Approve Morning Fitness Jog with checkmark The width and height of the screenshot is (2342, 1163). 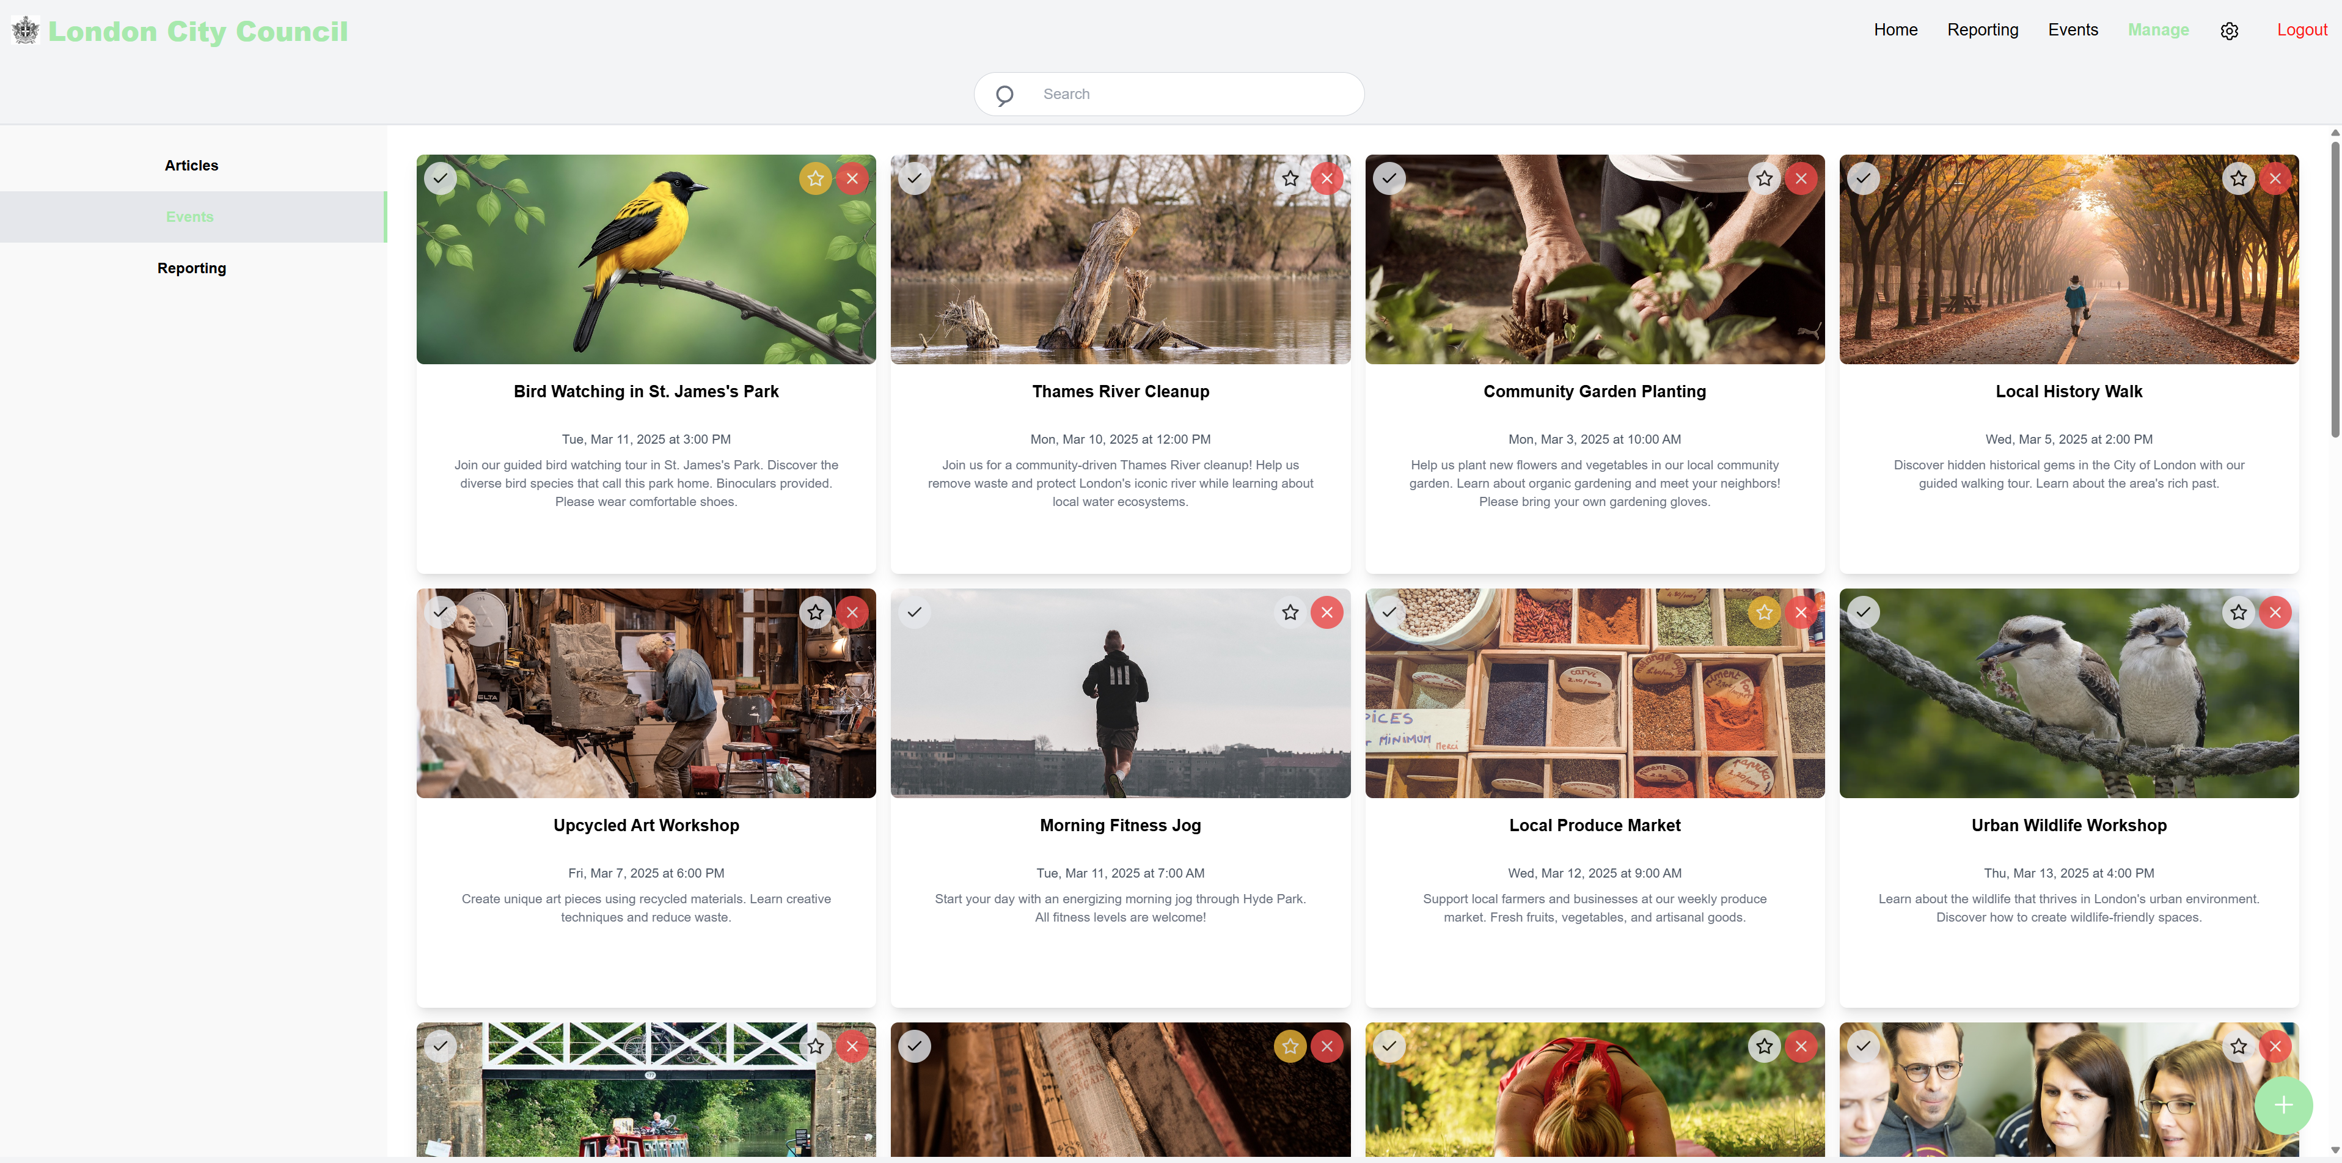pos(915,612)
